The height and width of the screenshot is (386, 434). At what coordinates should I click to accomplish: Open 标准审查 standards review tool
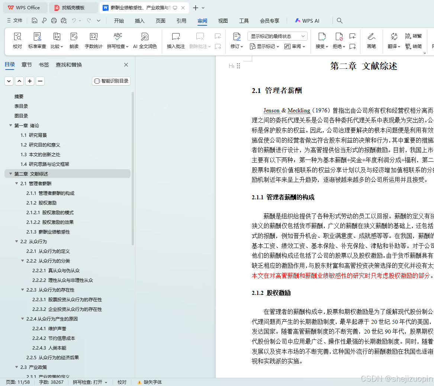pos(37,41)
